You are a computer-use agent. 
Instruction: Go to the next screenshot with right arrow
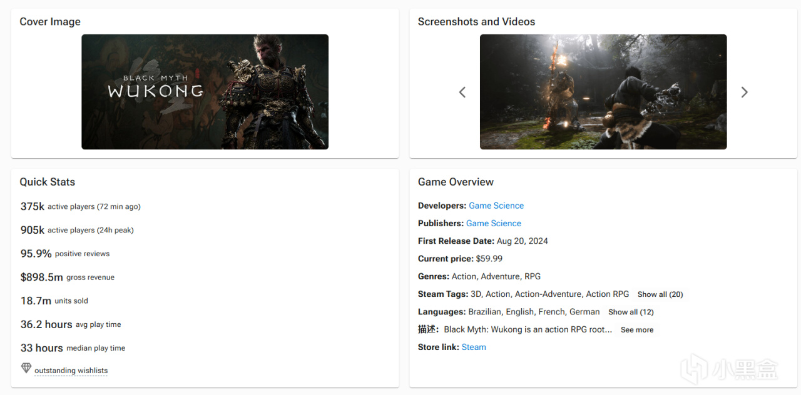tap(744, 92)
